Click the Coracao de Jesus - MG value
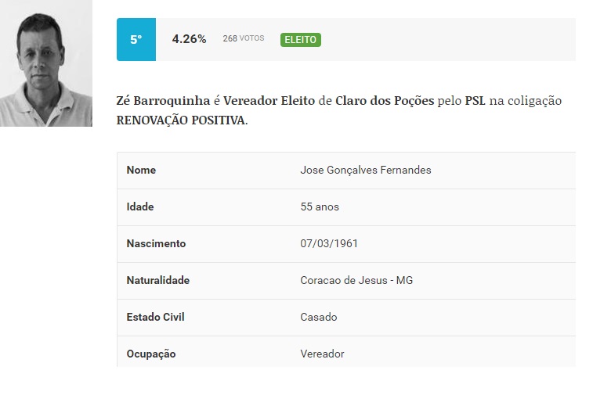Screen dimensions: 593x406 tap(356, 280)
